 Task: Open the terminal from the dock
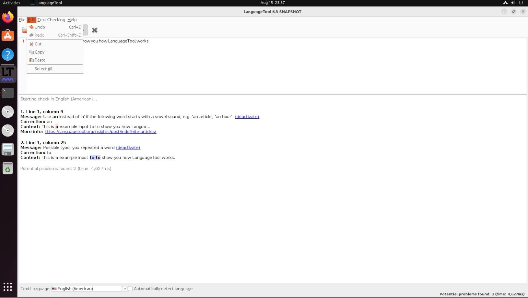click(x=8, y=93)
